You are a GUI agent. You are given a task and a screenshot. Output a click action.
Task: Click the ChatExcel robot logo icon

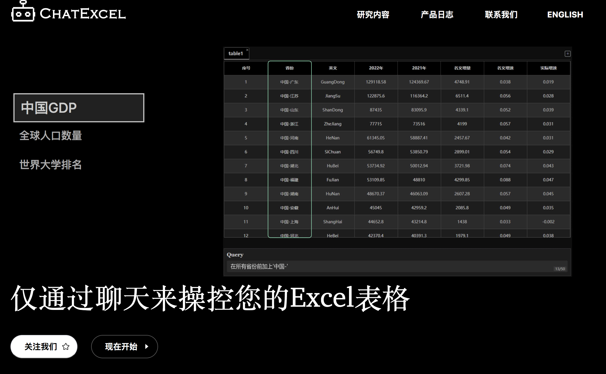(23, 11)
